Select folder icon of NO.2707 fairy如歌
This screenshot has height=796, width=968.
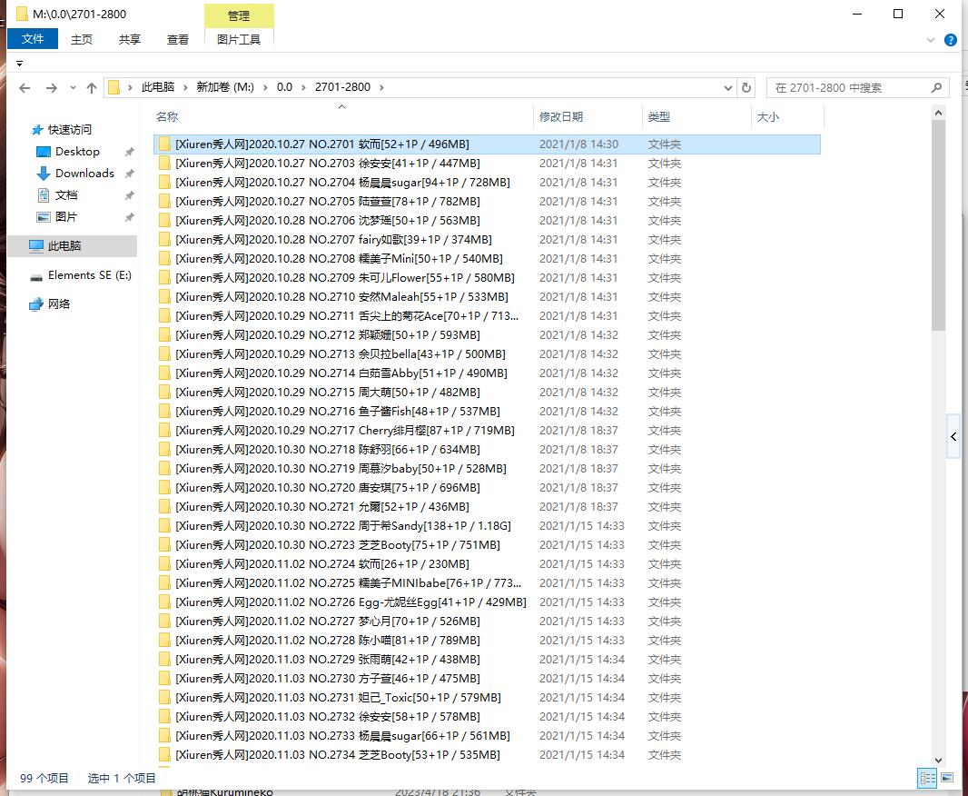(164, 240)
